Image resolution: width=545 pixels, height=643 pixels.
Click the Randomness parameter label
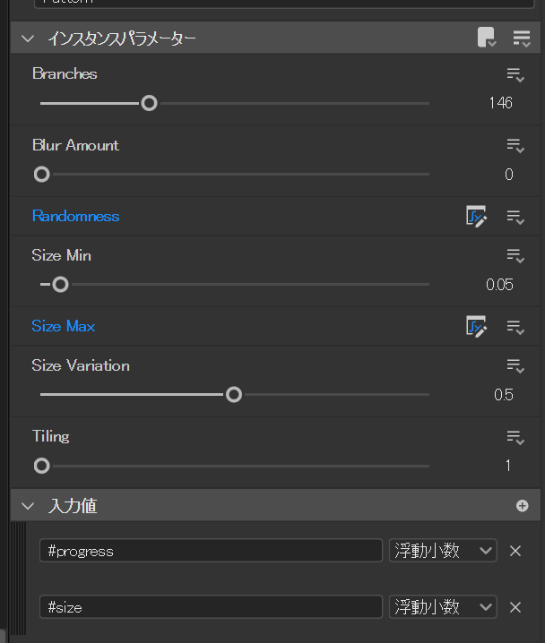(75, 217)
